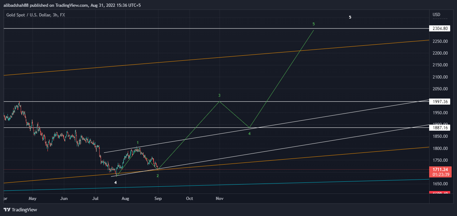Click the 1850.00 tick on the price axis
The width and height of the screenshot is (457, 216).
coord(440,136)
